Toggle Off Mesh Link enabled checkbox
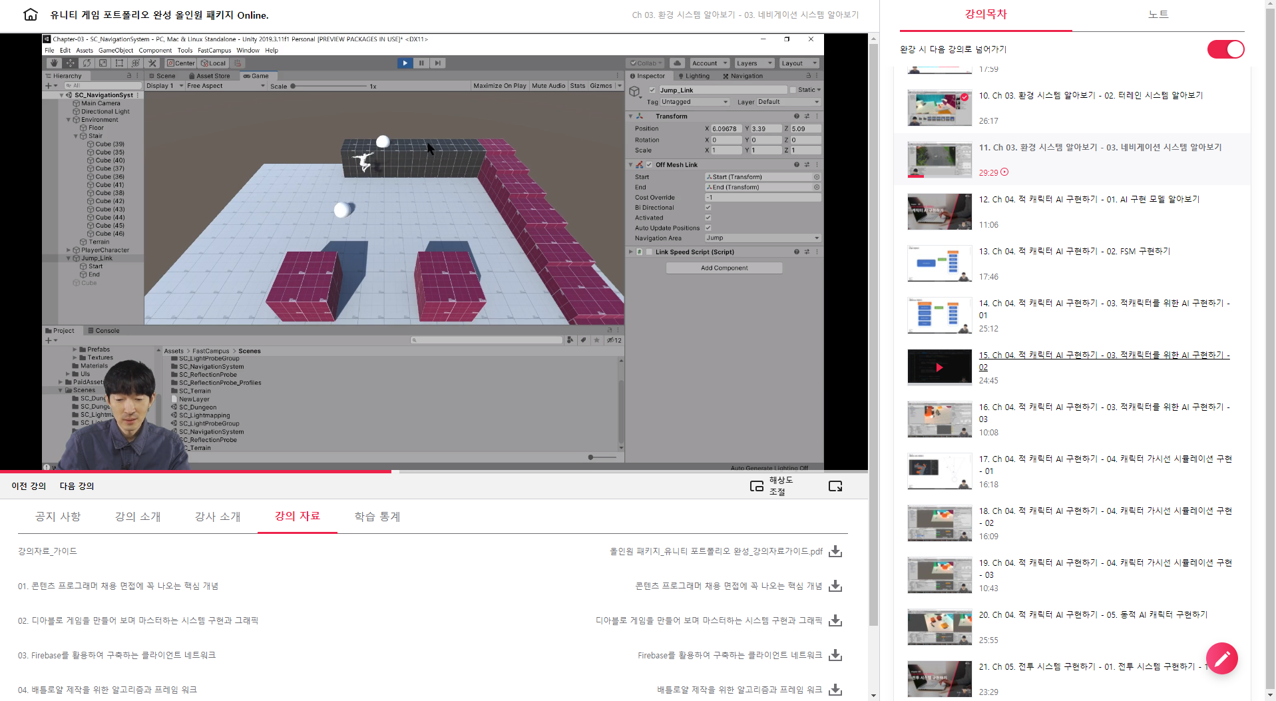1276x701 pixels. 649,164
